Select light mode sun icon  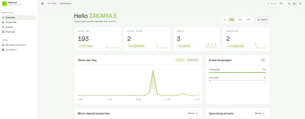pyautogui.click(x=295, y=4)
